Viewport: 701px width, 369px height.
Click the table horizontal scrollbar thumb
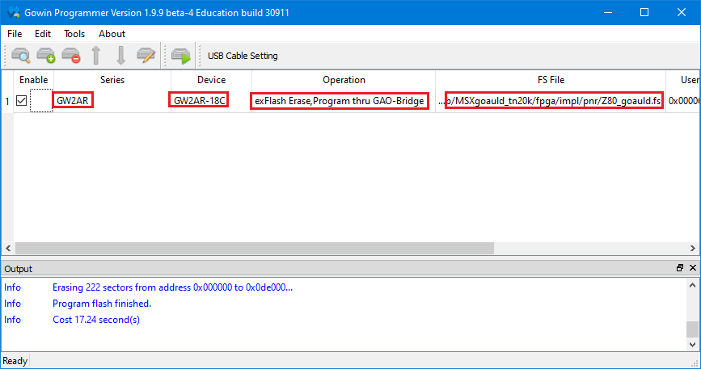255,248
